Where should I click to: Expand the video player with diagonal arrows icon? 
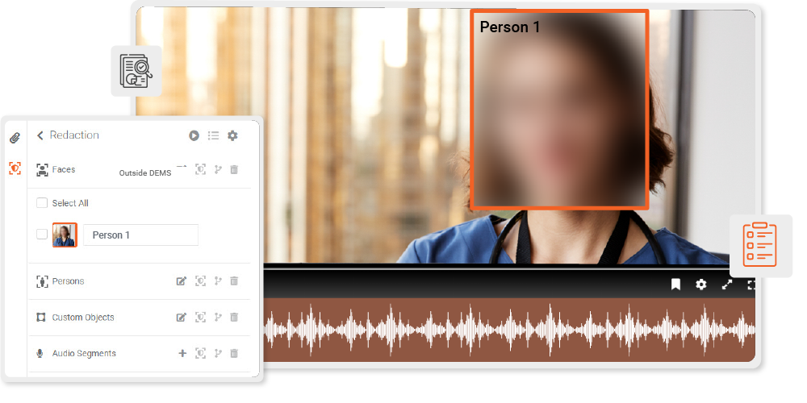click(727, 285)
